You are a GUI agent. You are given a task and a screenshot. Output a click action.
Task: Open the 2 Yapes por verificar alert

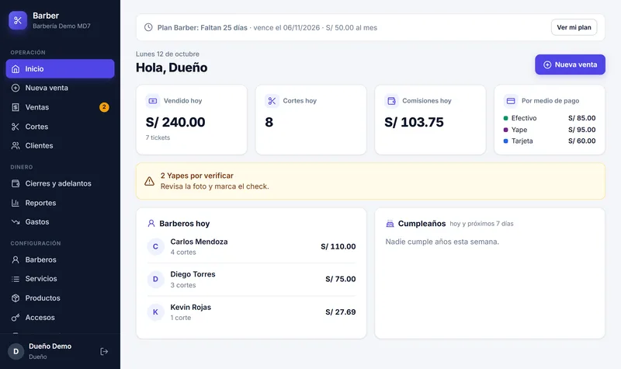tap(370, 181)
